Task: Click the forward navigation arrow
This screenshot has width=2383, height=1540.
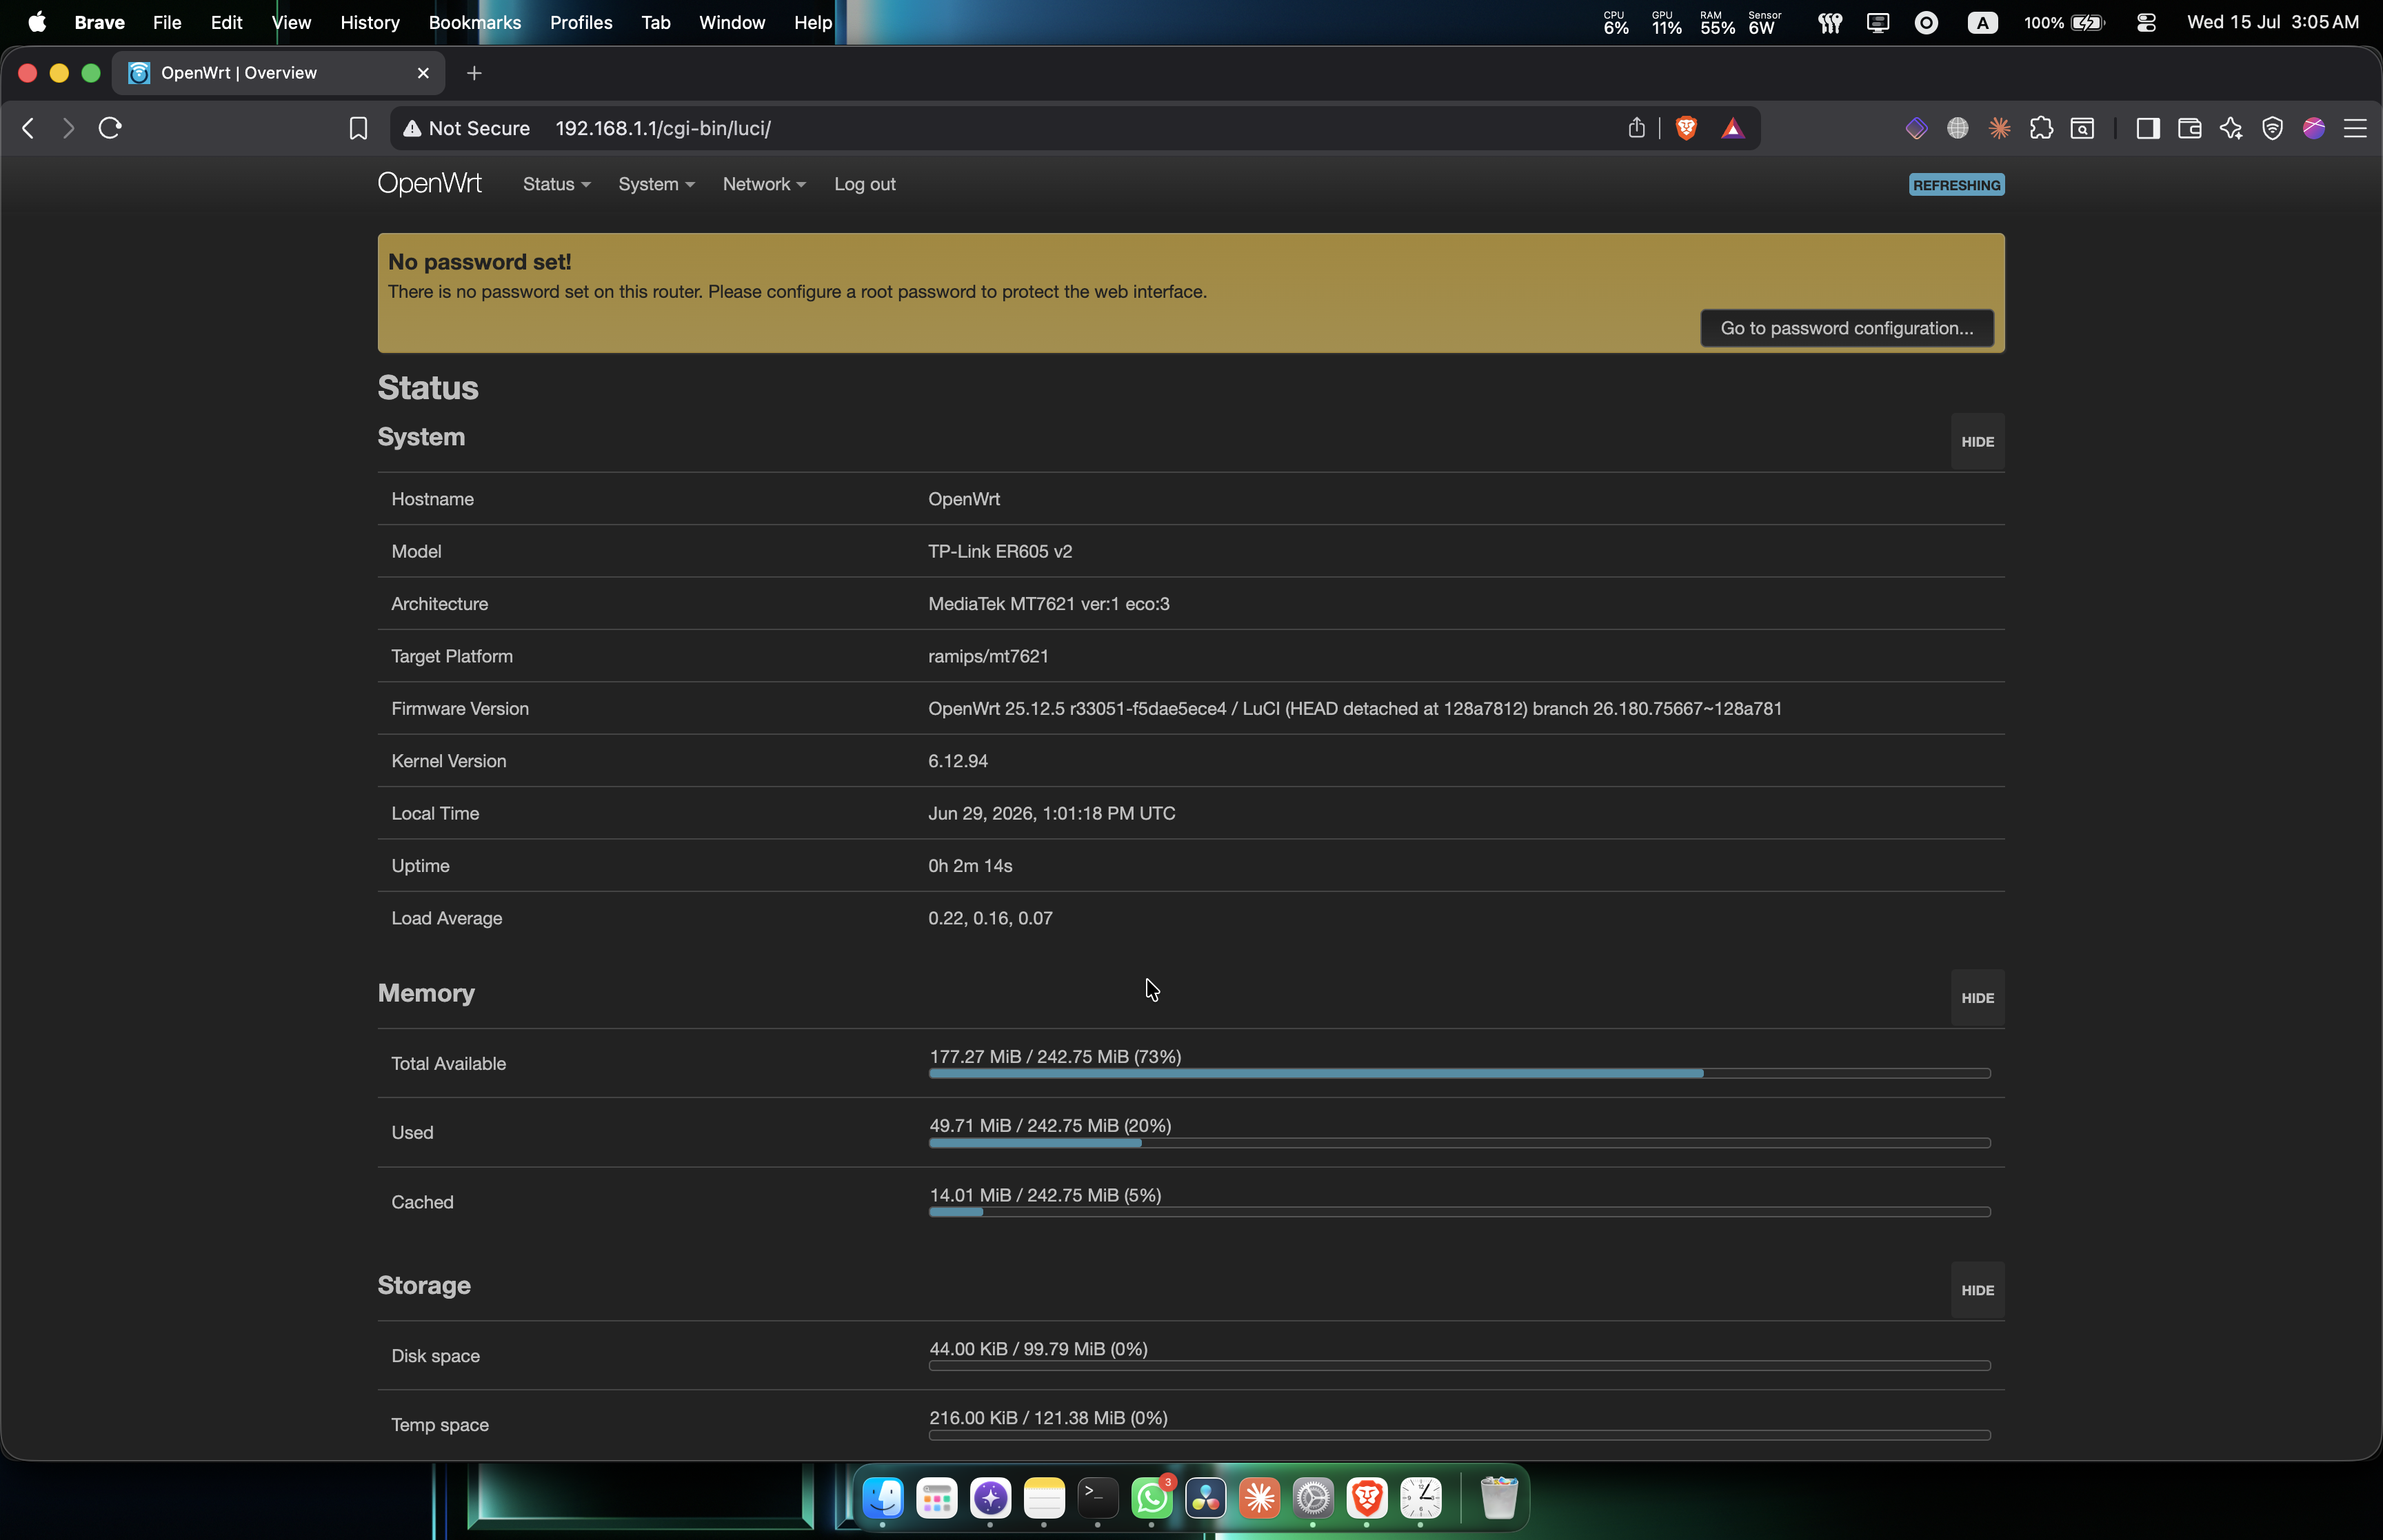Action: pos(68,128)
